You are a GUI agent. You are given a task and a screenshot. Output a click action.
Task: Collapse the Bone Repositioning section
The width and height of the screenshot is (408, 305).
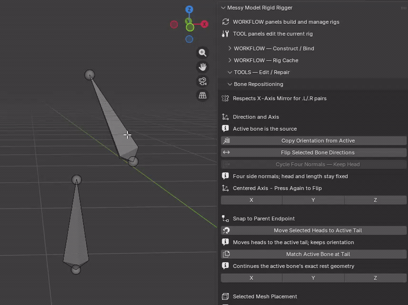tap(229, 84)
